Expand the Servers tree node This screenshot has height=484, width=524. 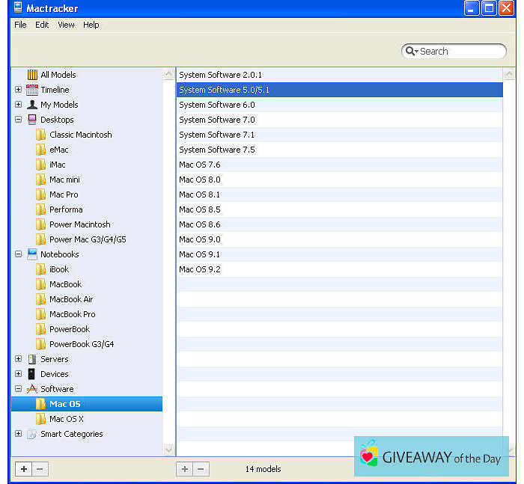[x=18, y=359]
